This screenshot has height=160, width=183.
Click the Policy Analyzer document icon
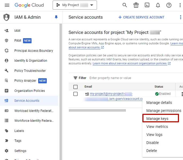[x=6, y=80]
